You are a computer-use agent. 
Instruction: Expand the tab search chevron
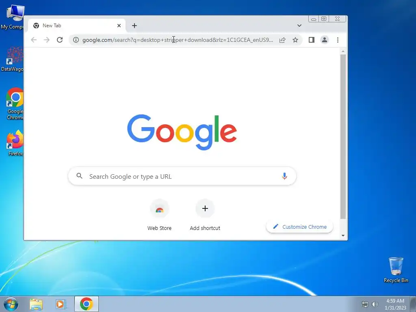pos(299,26)
